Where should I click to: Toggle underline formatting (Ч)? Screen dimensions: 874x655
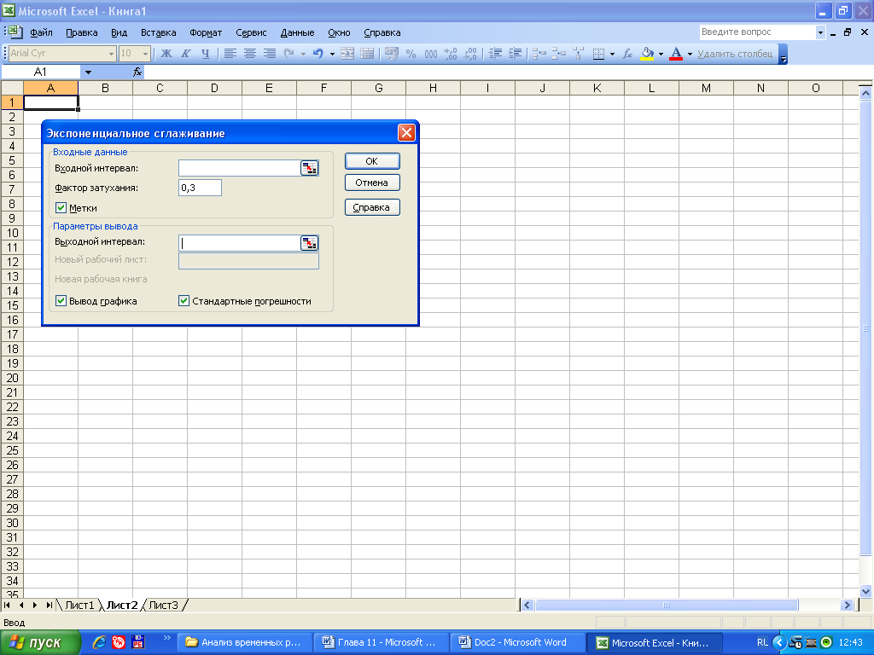click(x=206, y=54)
